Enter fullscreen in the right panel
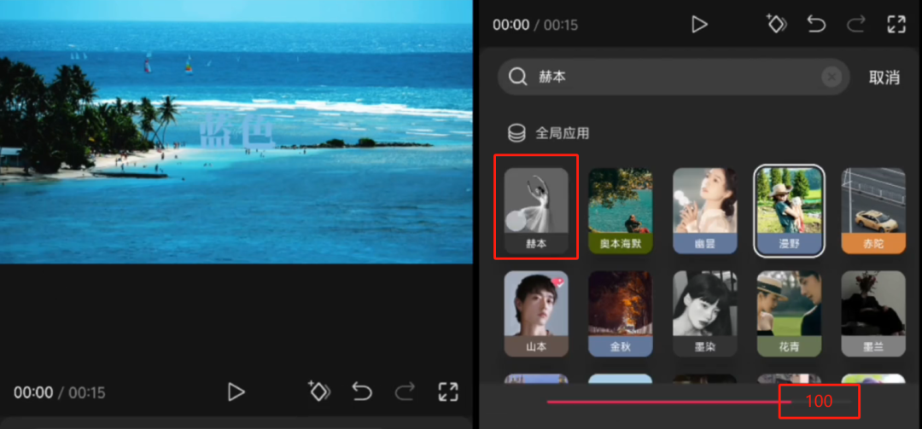This screenshot has height=429, width=922. (896, 24)
